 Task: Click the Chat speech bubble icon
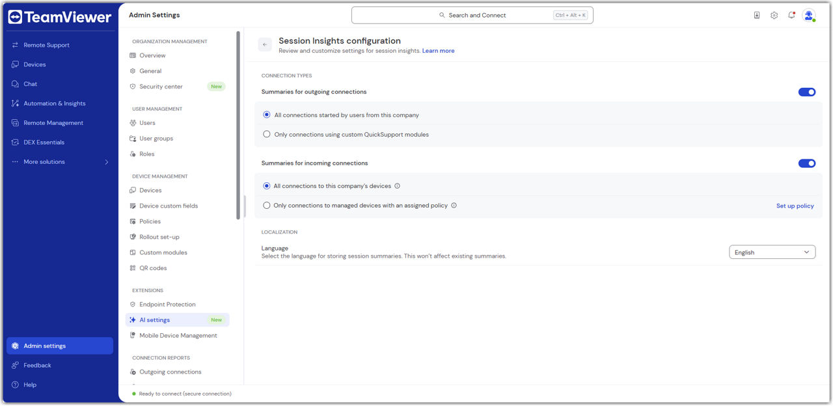15,84
